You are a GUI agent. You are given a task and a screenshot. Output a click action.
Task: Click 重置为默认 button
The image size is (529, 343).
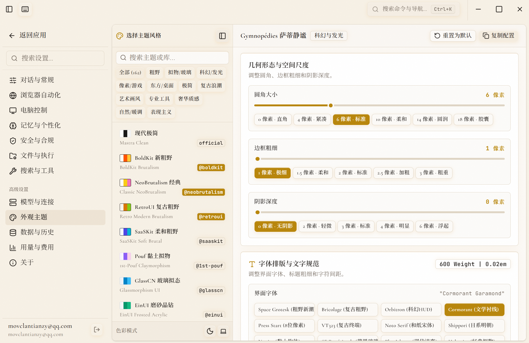453,36
